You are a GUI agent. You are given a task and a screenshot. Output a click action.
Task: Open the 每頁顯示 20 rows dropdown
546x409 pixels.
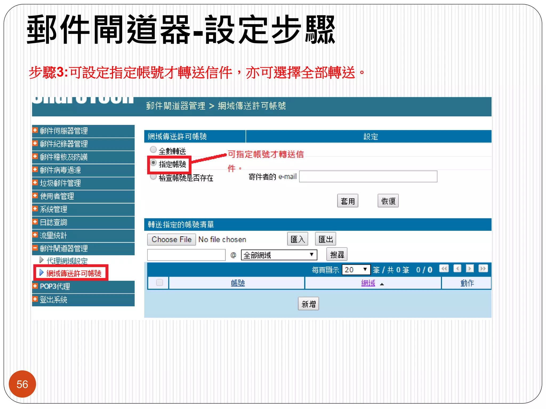click(x=356, y=270)
